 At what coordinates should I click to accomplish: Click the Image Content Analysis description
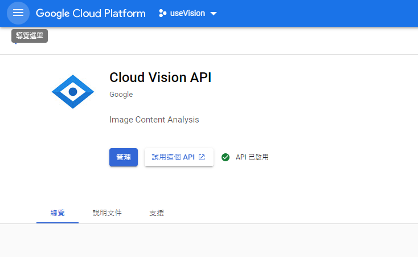tap(154, 120)
